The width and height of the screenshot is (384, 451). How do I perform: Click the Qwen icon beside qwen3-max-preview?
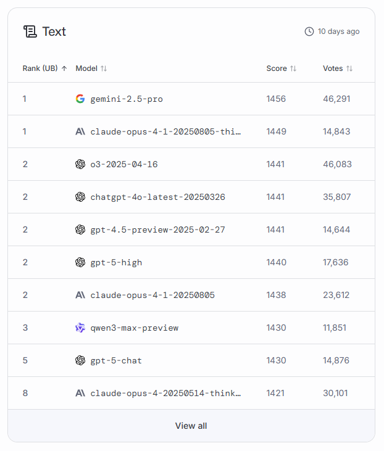80,328
